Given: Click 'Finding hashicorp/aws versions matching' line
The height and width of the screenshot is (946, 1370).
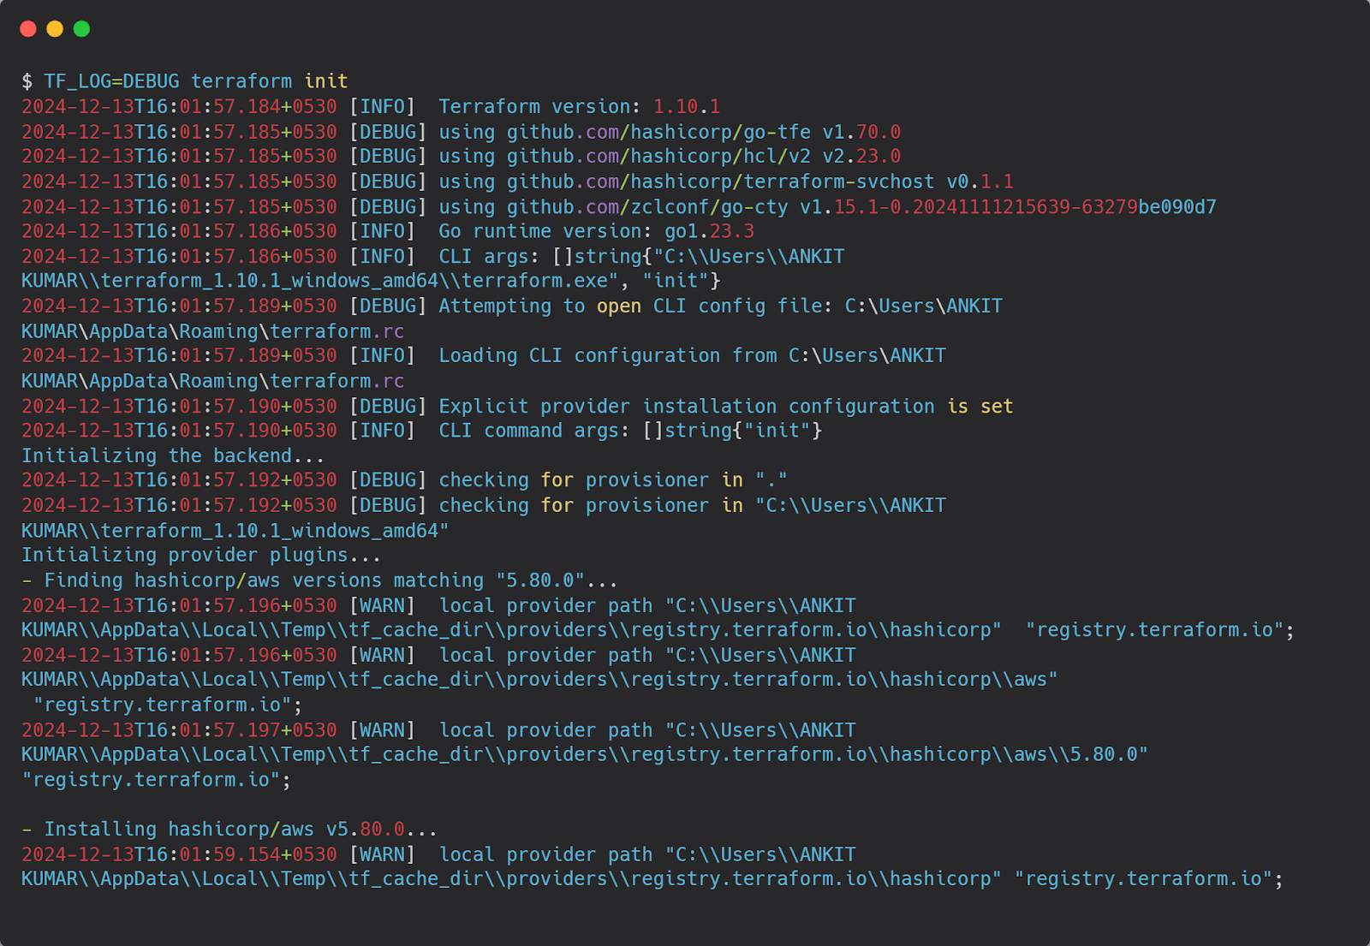Looking at the screenshot, I should pos(319,580).
